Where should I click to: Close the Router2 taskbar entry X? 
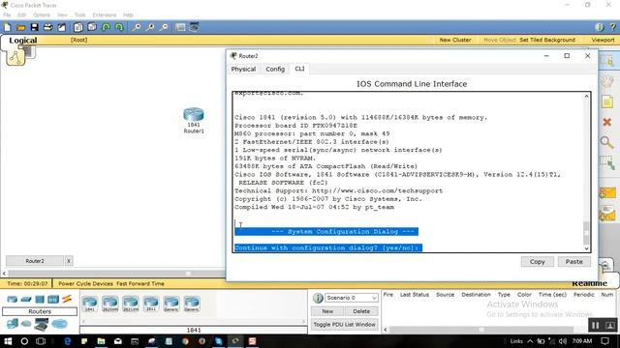click(69, 261)
